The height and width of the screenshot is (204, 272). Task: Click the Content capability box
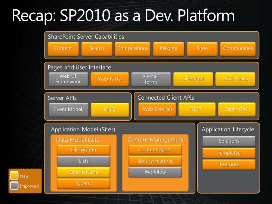click(63, 49)
